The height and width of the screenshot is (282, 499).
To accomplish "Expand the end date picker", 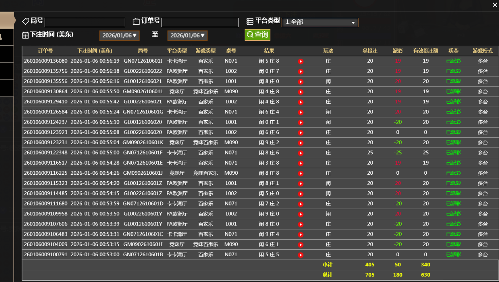I will (x=188, y=36).
